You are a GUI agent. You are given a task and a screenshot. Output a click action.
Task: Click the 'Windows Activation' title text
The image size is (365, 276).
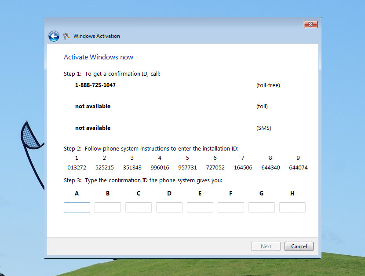(x=97, y=36)
